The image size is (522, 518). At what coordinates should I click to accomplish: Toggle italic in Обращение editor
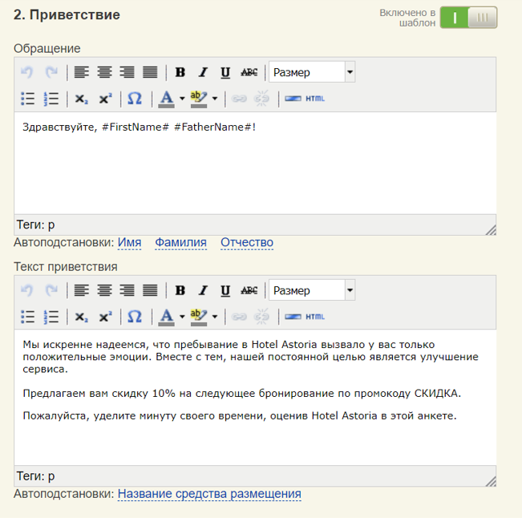click(203, 72)
